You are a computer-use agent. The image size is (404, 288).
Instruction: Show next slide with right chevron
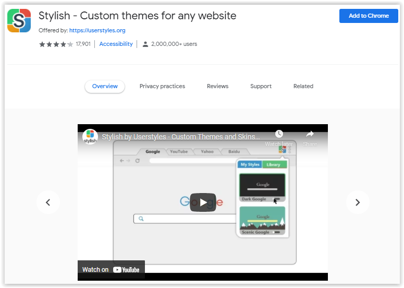[358, 202]
